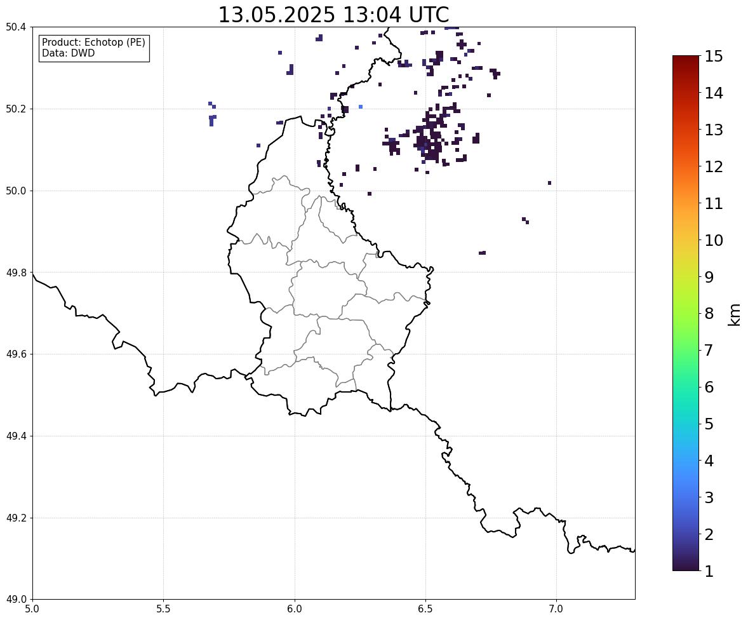748x620 pixels.
Task: Click the dark red top of the color bar
Action: (x=686, y=62)
